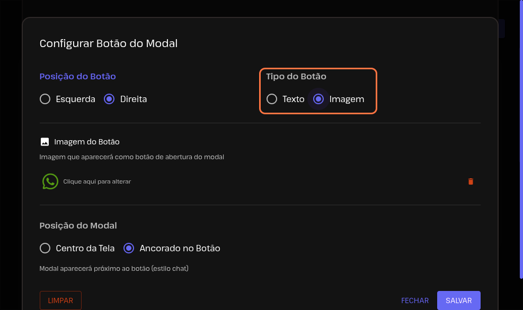The height and width of the screenshot is (310, 523).
Task: Click the picture icon beside Imagem do Botão
Action: pyautogui.click(x=45, y=142)
